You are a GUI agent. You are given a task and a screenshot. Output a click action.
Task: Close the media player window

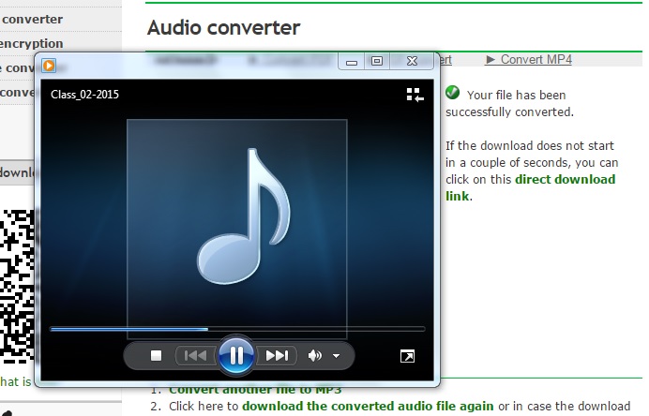point(412,62)
